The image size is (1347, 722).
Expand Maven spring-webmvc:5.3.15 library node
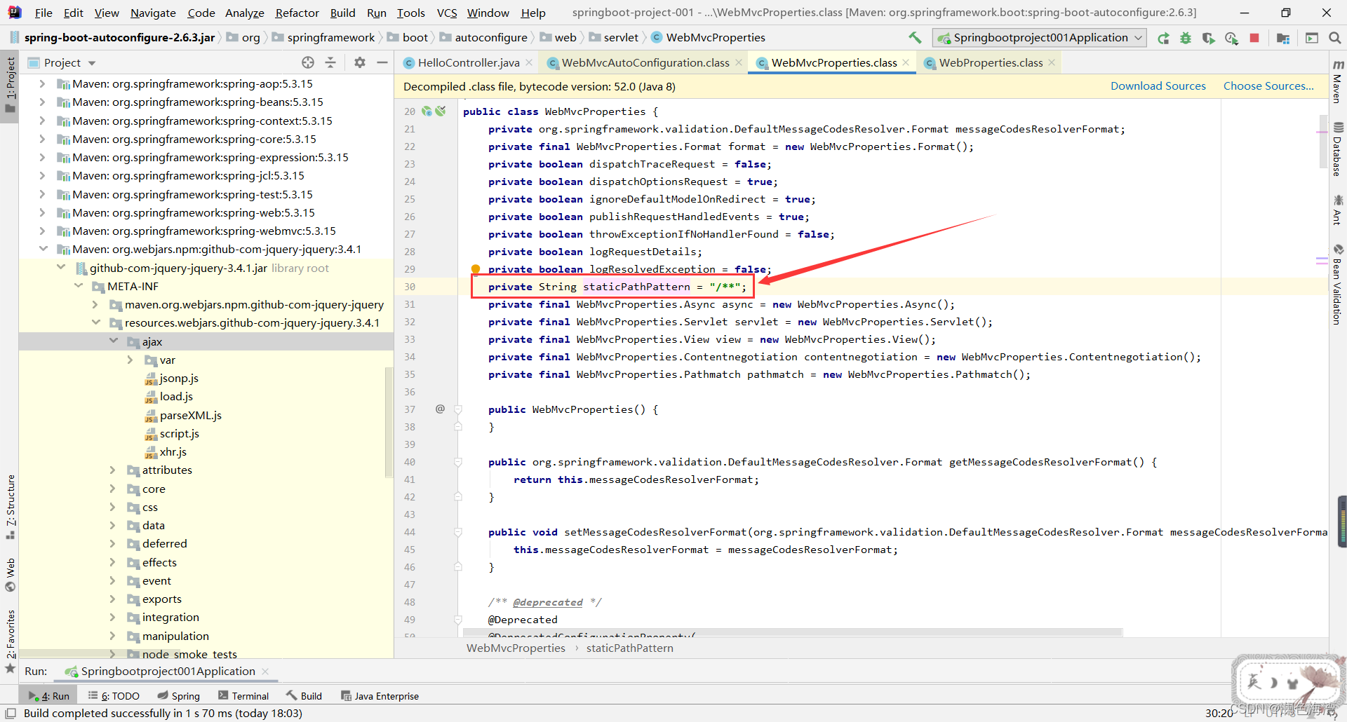pos(42,231)
